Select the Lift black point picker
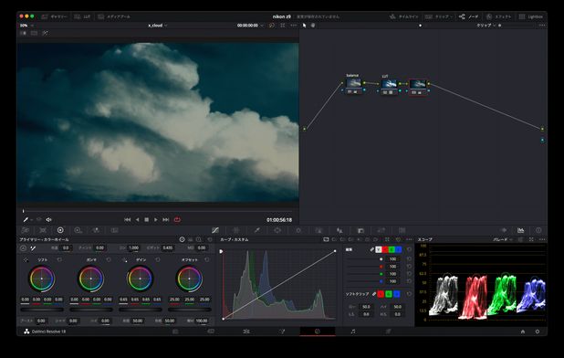This screenshot has width=564, height=358. coord(26,259)
